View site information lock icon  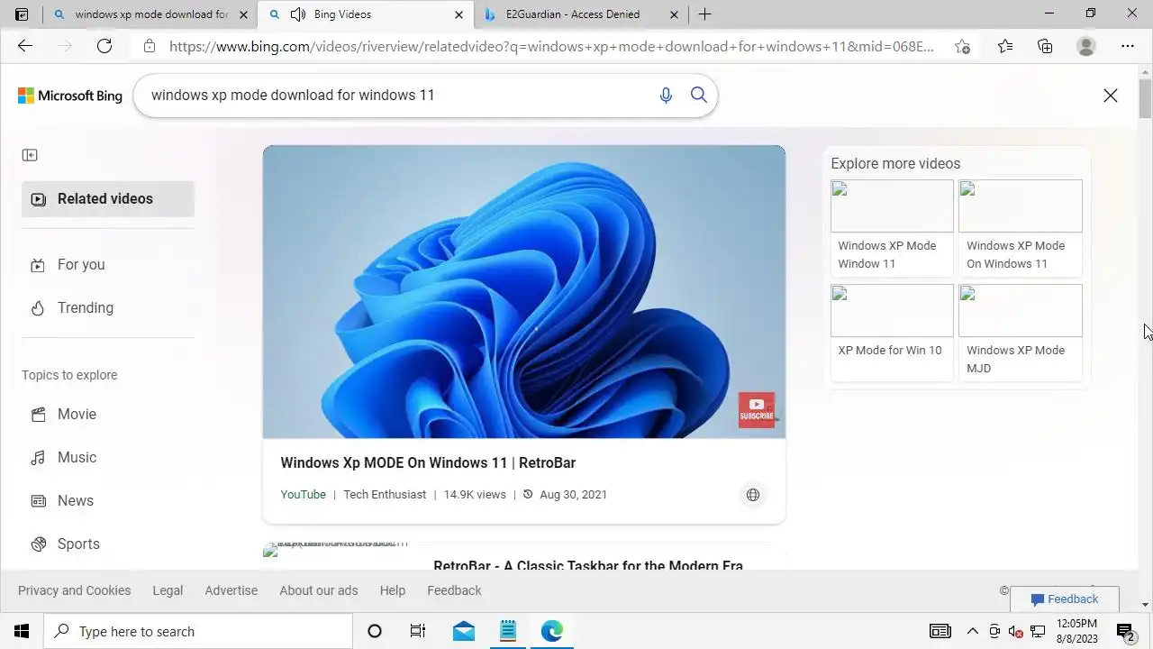(150, 46)
